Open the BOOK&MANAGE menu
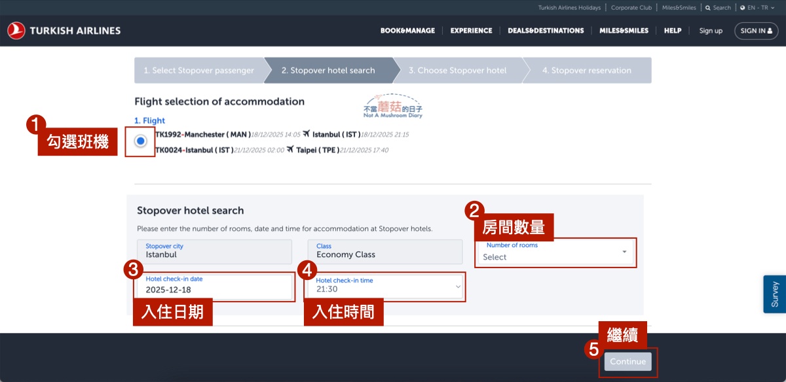 click(407, 31)
